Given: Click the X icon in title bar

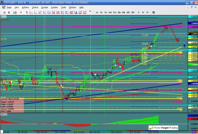Looking at the screenshot, I should (2, 2).
